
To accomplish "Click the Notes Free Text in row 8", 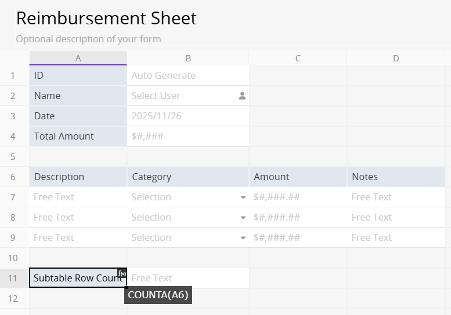I will 396,217.
